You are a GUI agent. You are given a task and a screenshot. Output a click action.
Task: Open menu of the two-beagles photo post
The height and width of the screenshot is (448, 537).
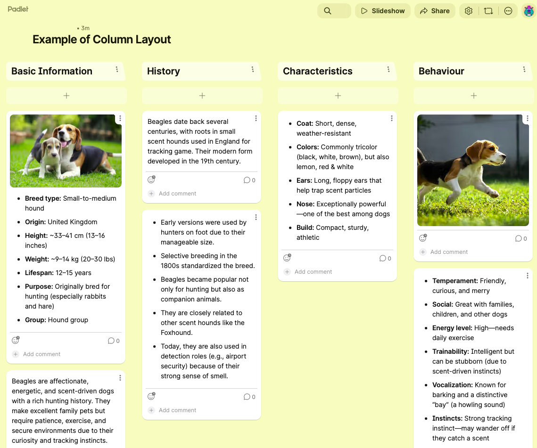coord(120,118)
